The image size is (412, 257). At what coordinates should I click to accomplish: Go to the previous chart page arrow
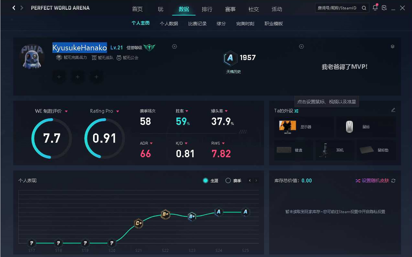249,181
